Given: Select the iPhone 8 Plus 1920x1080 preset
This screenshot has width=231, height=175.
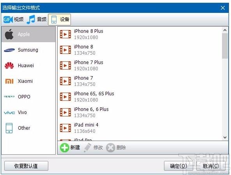Looking at the screenshot, I should 139,34.
